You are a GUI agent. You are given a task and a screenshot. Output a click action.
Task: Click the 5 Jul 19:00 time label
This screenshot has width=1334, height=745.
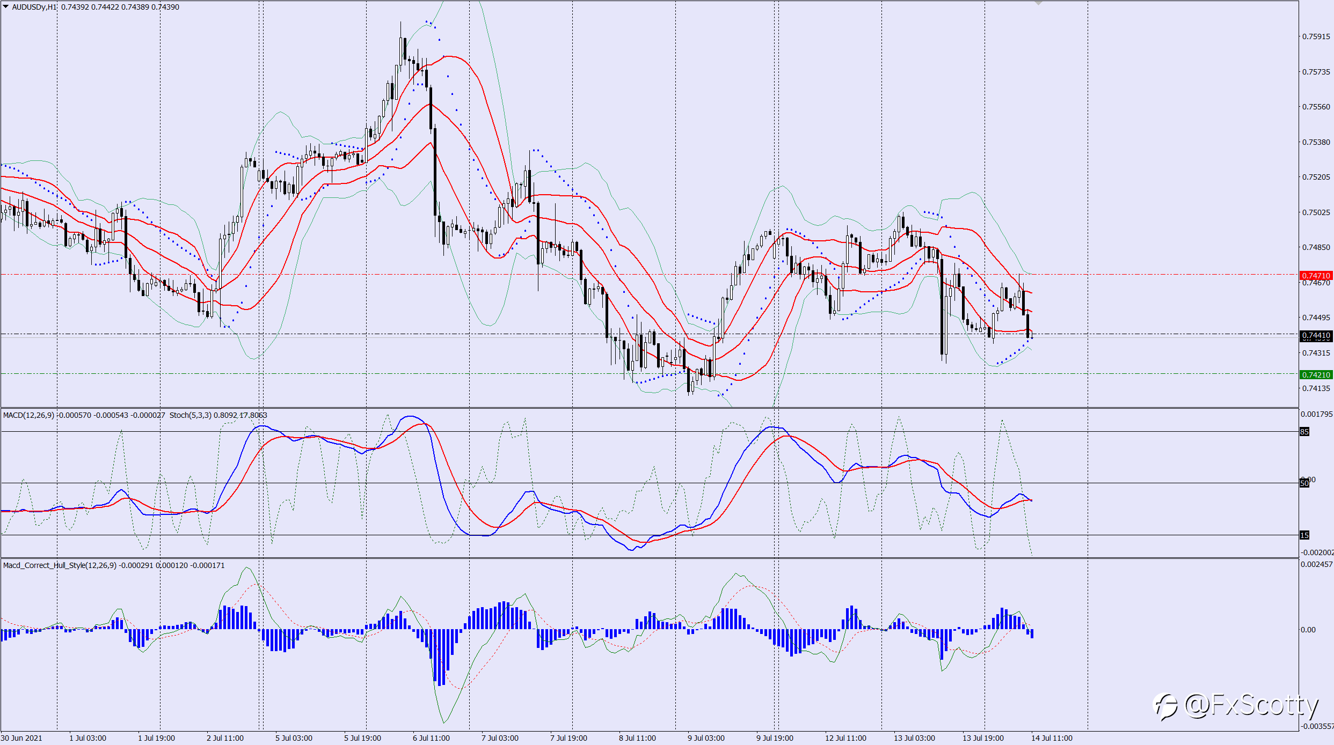[363, 738]
